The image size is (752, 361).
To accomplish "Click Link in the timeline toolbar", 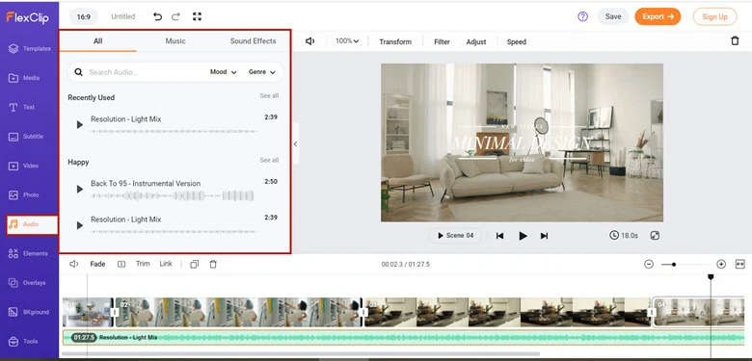I will coord(166,264).
